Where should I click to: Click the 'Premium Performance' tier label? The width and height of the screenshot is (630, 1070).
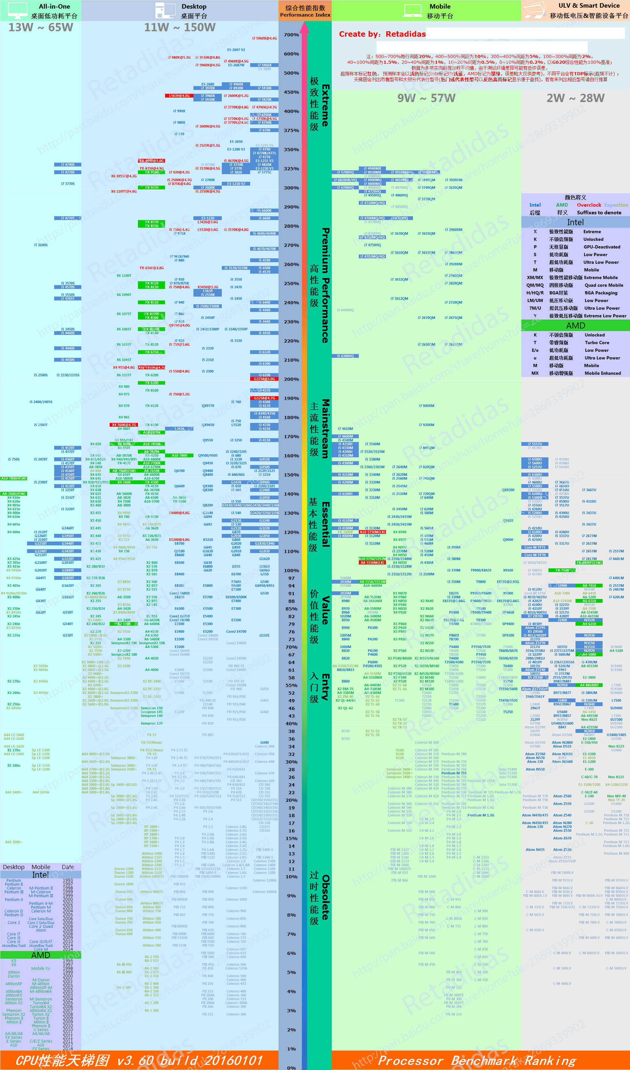(x=325, y=285)
